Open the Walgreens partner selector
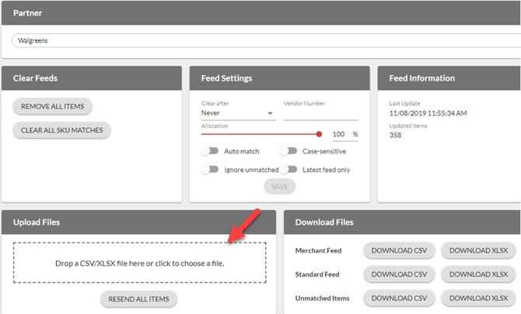Viewport: 521px width, 314px height. [x=264, y=40]
